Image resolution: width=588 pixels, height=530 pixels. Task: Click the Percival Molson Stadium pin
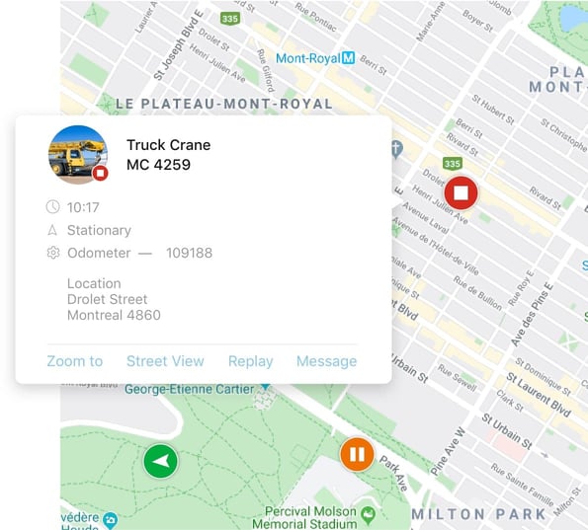tap(369, 515)
